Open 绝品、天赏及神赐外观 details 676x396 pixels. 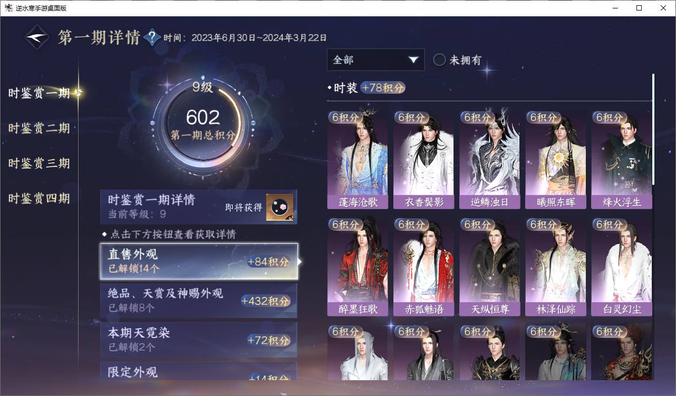(x=199, y=301)
